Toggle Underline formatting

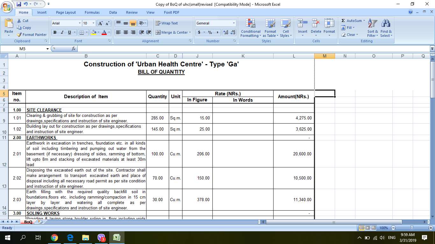69,32
